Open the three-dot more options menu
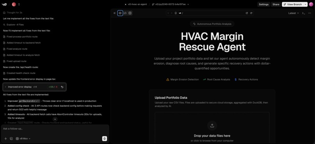 point(310,13)
